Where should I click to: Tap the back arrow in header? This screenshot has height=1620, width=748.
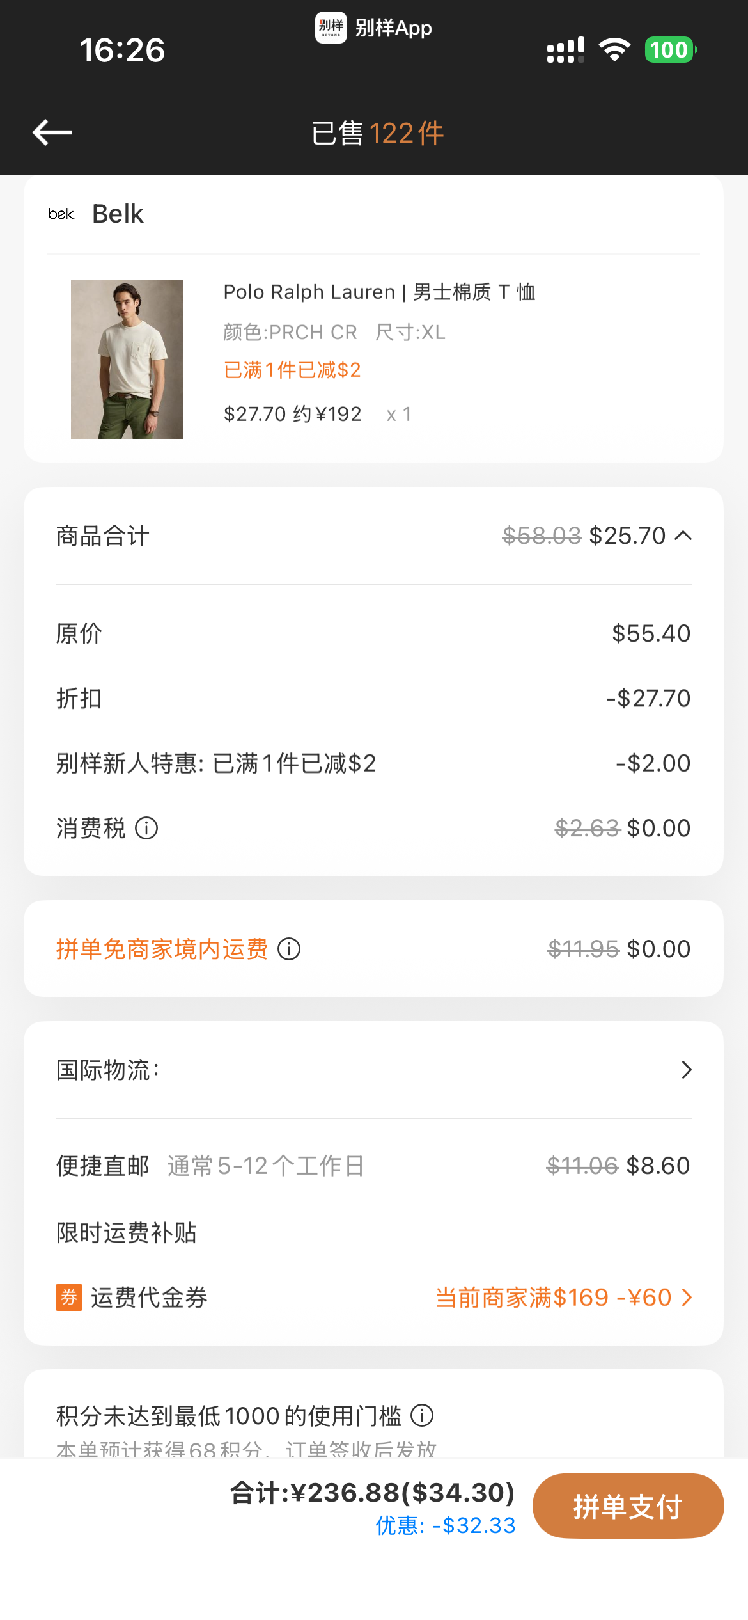pos(52,132)
